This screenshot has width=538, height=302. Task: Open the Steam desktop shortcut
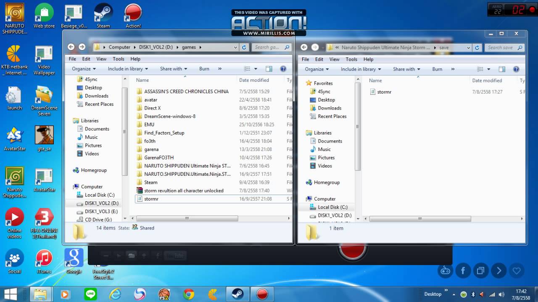click(x=103, y=16)
